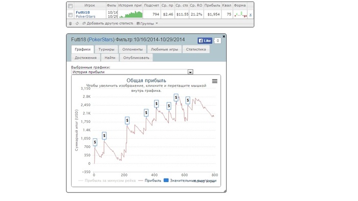Image resolution: width=358 pixels, height=201 pixels.
Task: Click the first $ marker near game 0
Action: coord(95,142)
